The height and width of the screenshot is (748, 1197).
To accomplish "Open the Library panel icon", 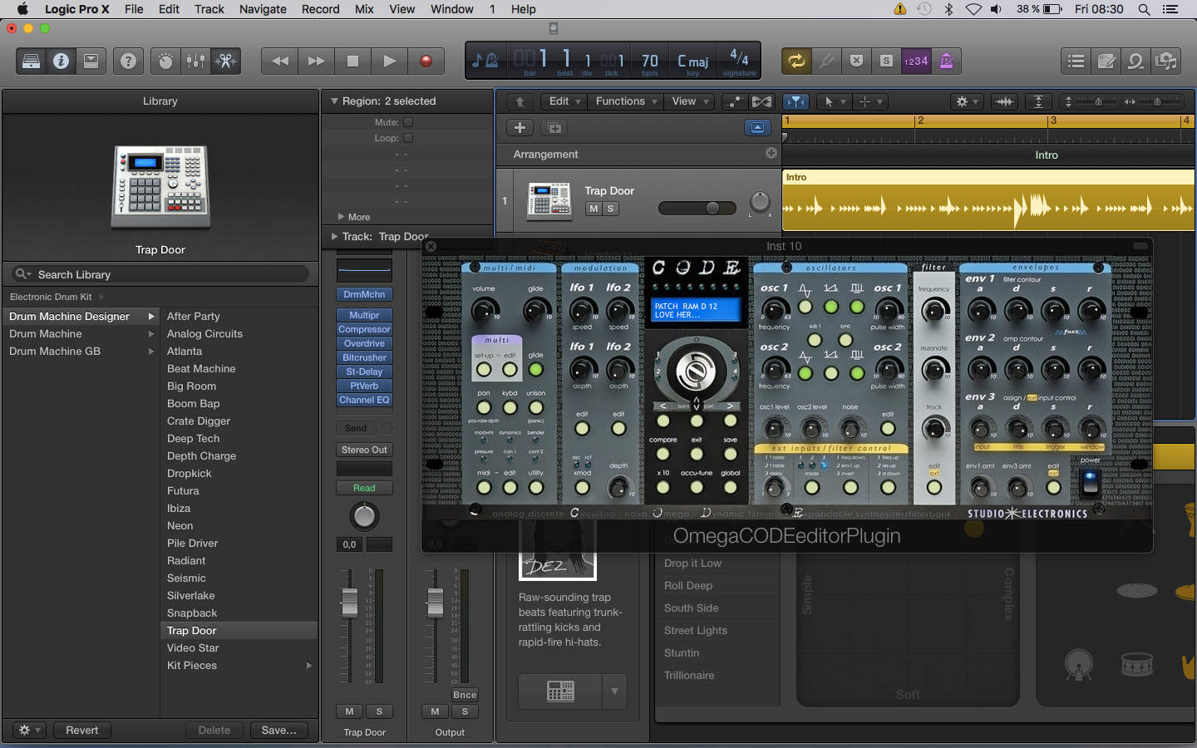I will [31, 62].
